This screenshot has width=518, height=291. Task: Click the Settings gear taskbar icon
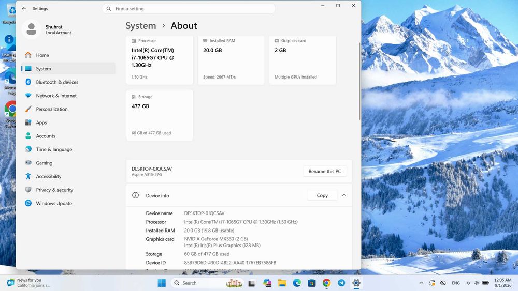tap(356, 283)
